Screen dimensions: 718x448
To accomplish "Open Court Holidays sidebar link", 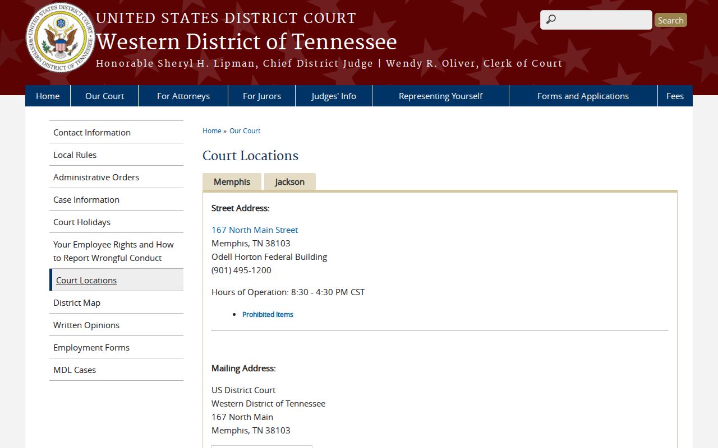I will coord(116,222).
